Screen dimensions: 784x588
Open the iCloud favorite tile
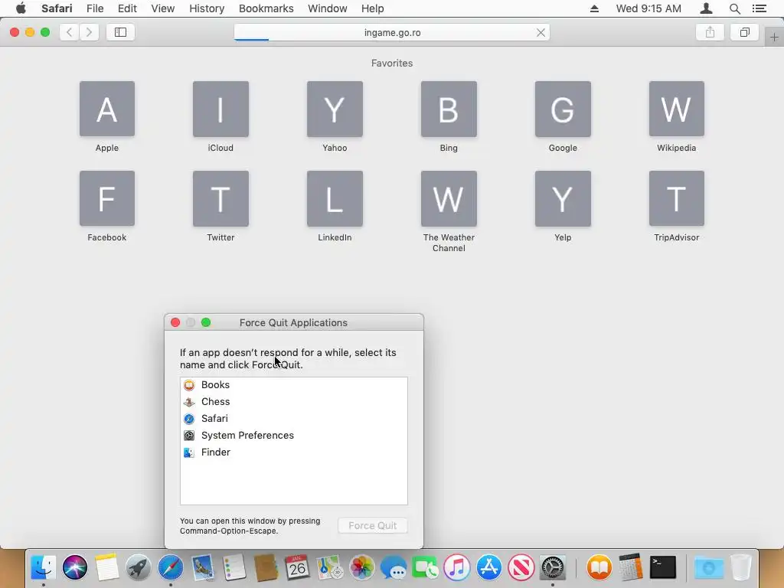tap(220, 109)
